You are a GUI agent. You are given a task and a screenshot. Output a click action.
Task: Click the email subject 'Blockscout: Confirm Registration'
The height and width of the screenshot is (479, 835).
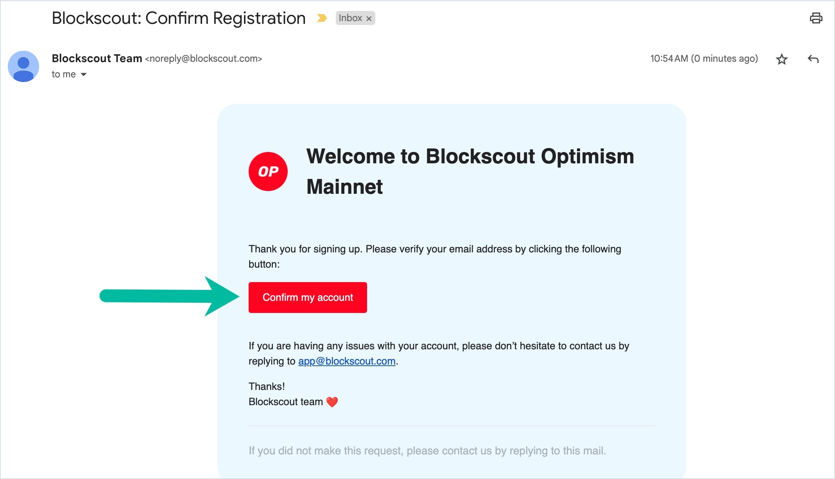tap(179, 18)
